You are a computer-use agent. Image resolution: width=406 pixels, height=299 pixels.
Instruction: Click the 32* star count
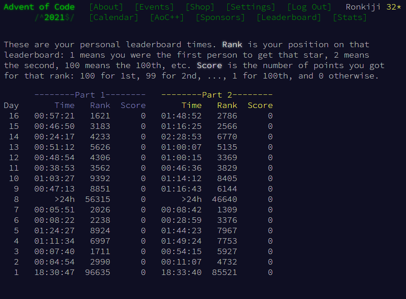click(393, 7)
